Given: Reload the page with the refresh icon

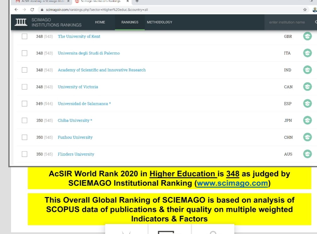Looking at the screenshot, I should click(x=32, y=9).
